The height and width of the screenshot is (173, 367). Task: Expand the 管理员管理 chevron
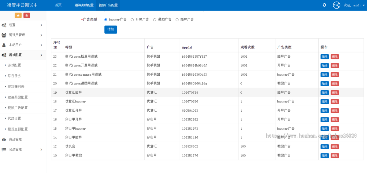[x=41, y=35]
